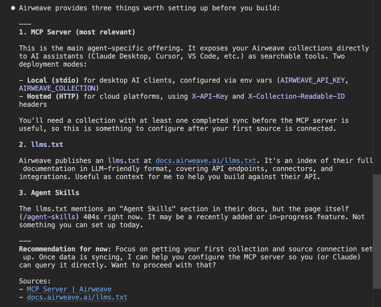
Task: Click the X-API-Key header name
Action: click(x=210, y=96)
